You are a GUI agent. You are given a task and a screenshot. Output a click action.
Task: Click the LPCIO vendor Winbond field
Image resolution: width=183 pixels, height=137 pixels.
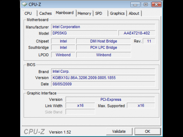[x=63, y=55]
